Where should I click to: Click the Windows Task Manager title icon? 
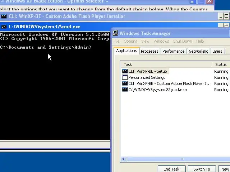pyautogui.click(x=115, y=33)
